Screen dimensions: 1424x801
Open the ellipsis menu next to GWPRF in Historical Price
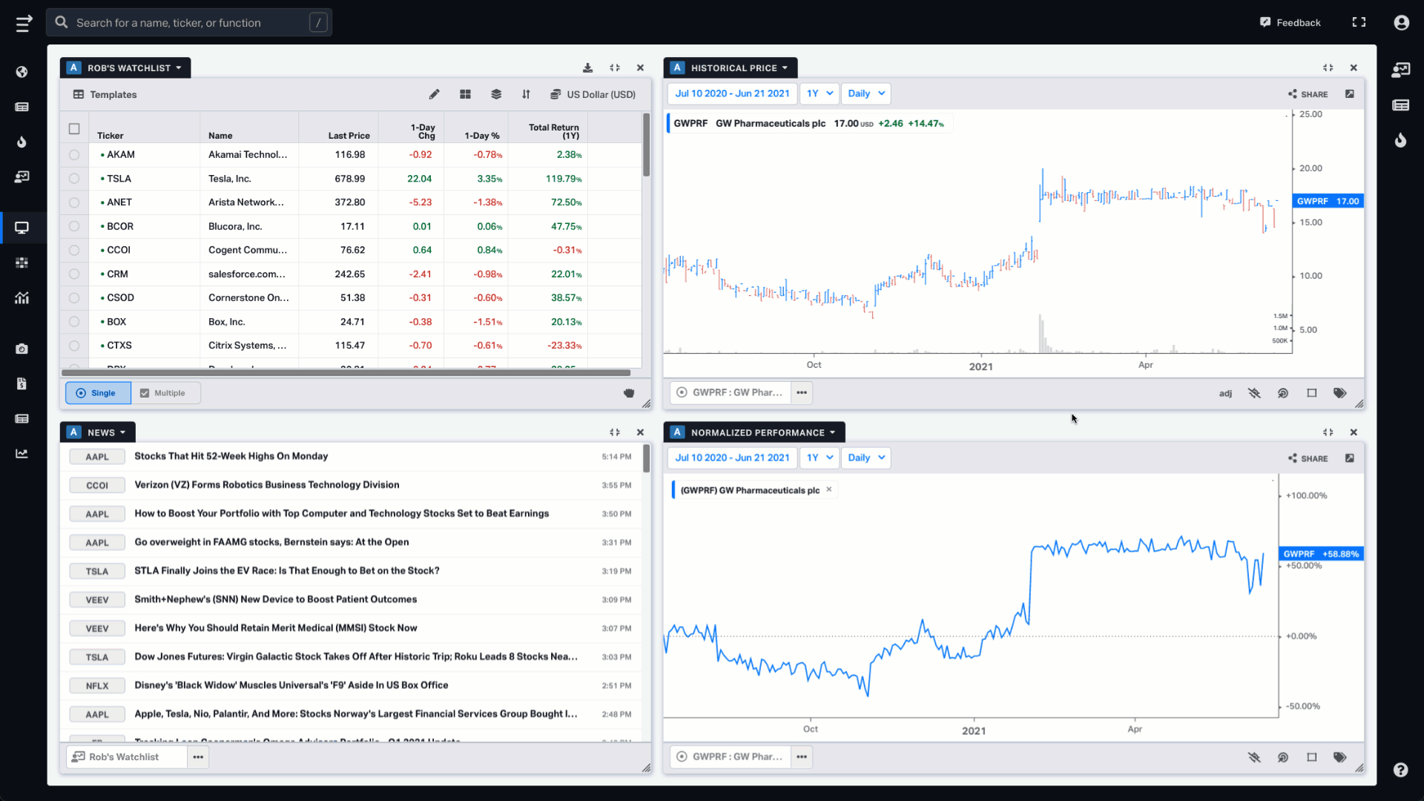(x=802, y=393)
